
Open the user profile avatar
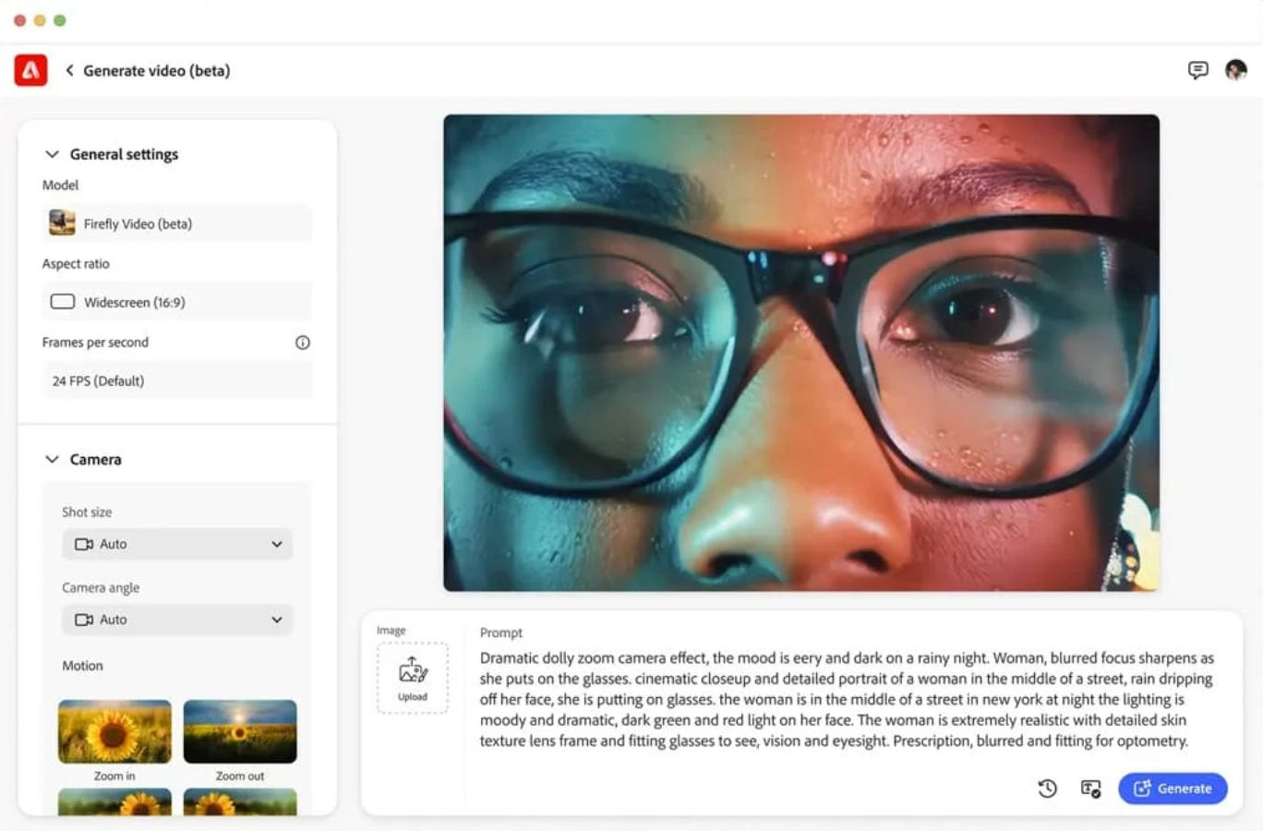1236,70
